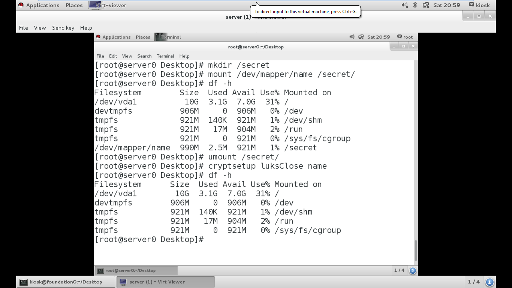512x288 pixels.
Task: Open the kiosk user menu in host panel
Action: (479, 5)
